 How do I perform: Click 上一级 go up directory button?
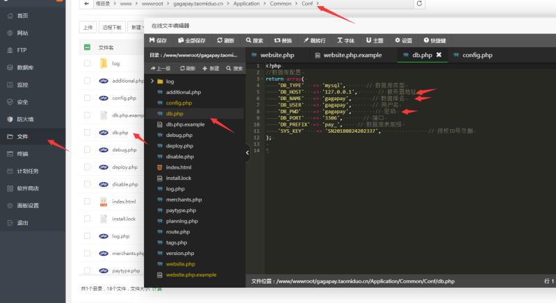click(x=161, y=68)
